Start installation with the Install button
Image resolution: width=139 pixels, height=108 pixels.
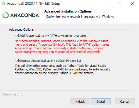[x=101, y=102]
